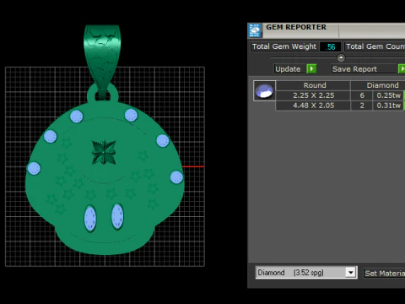Click the quantity 2 cell
405x304 pixels.
tap(362, 106)
